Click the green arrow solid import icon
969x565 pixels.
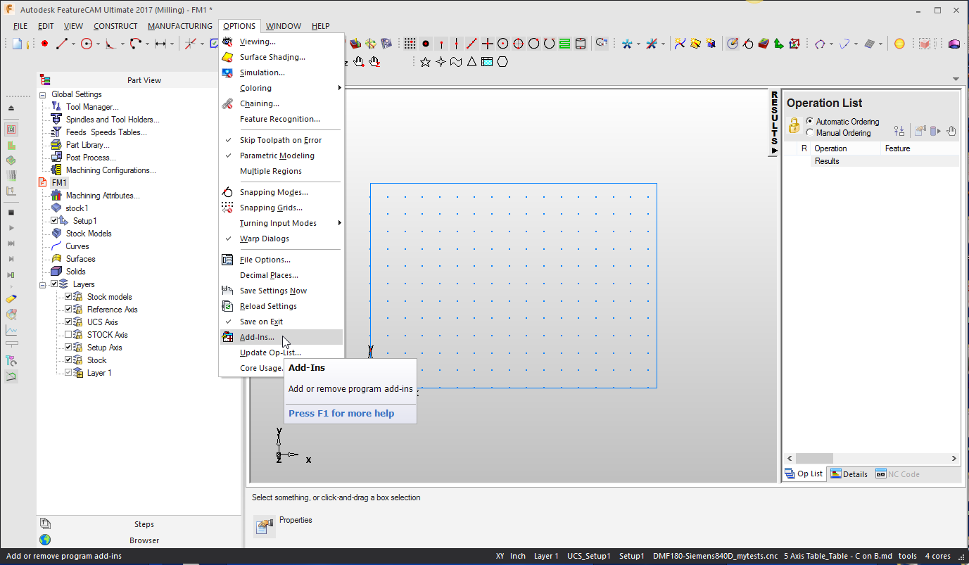tap(778, 43)
